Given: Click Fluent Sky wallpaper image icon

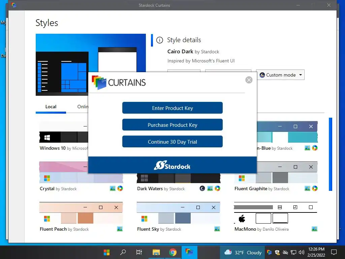Looking at the screenshot, I should coord(217,229).
